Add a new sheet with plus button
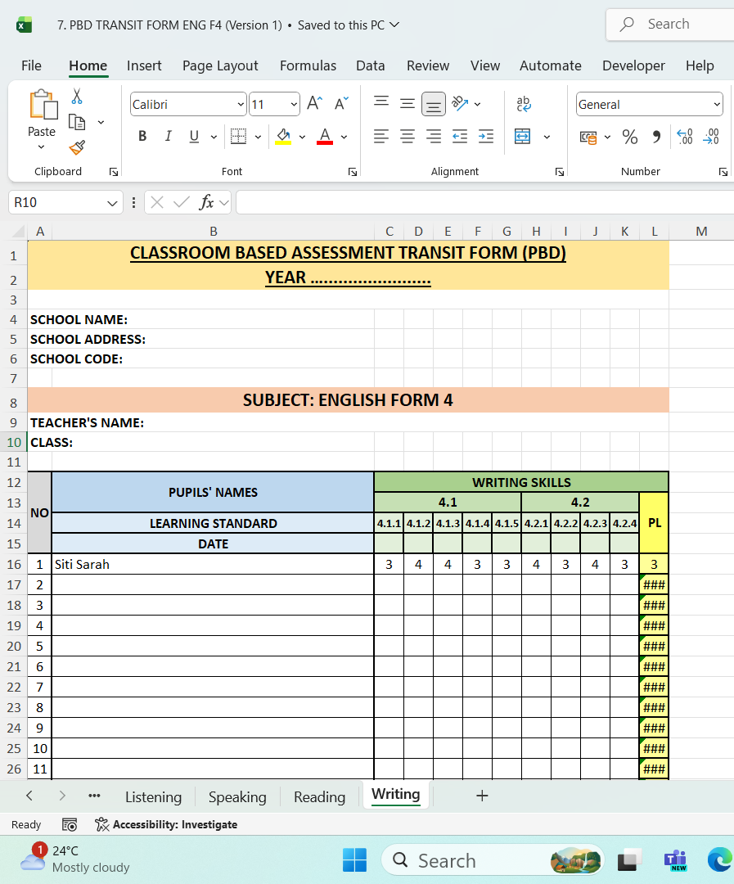 (x=482, y=796)
